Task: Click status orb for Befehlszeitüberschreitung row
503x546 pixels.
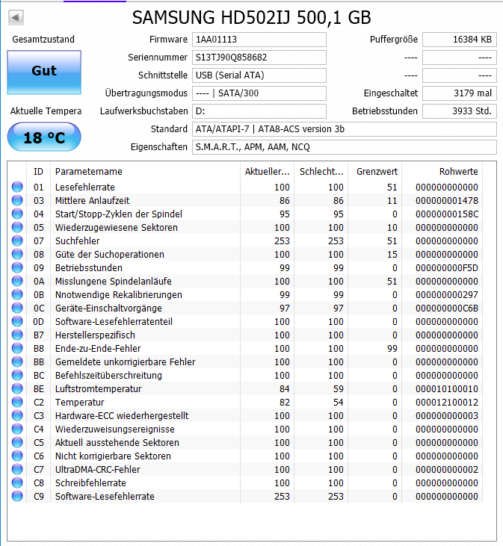Action: (x=17, y=376)
